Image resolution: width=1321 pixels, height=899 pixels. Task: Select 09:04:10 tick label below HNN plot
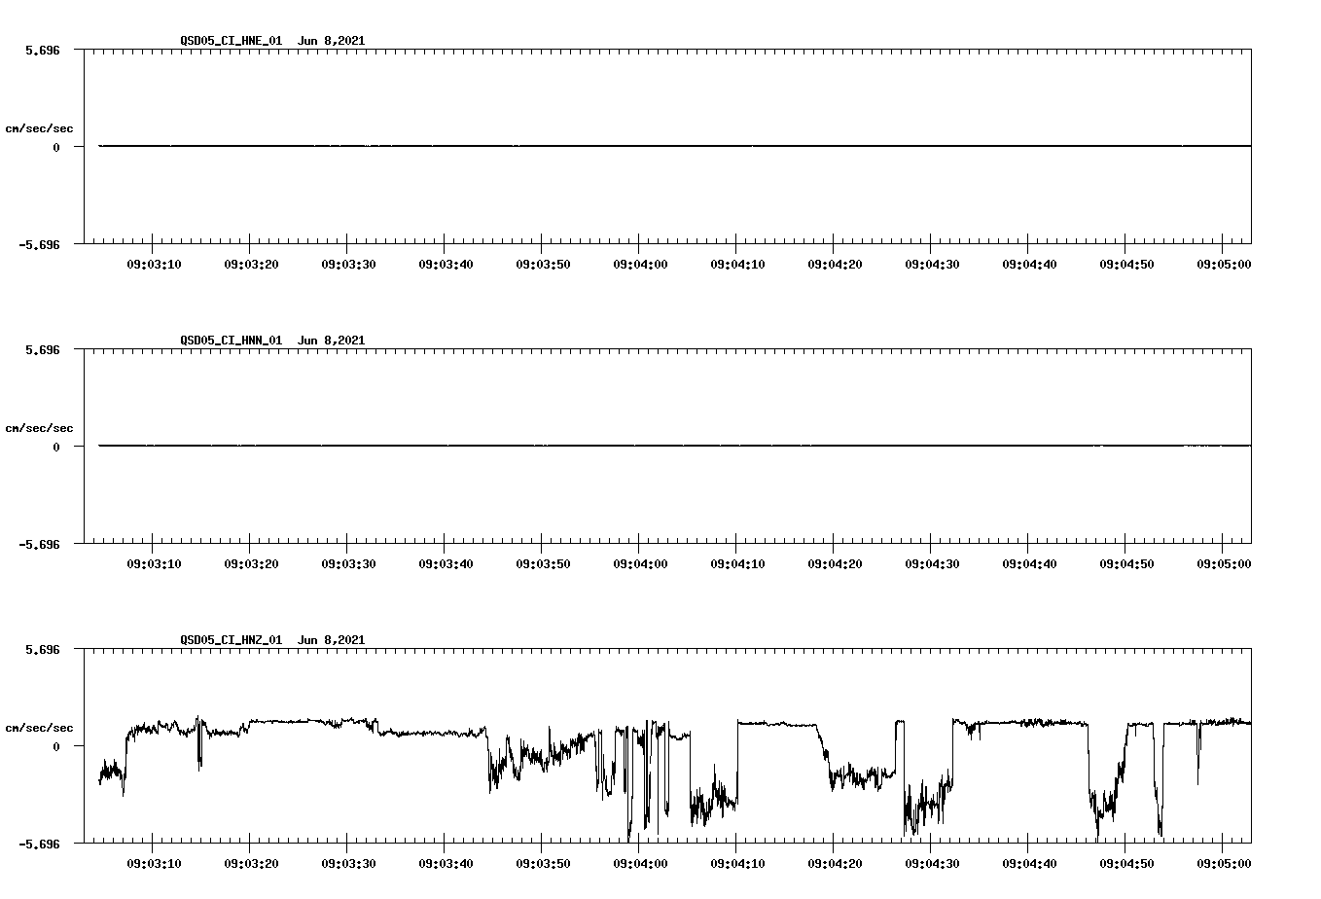737,564
